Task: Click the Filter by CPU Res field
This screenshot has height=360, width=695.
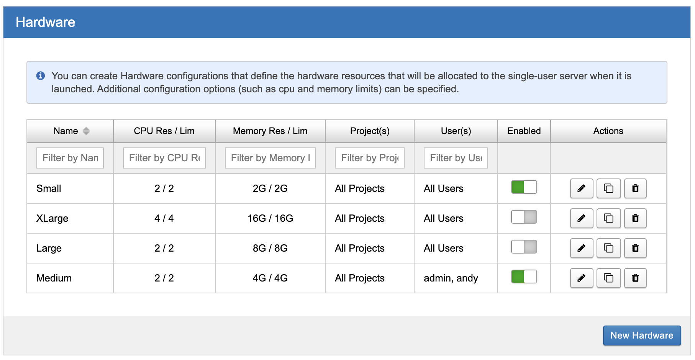Action: [164, 158]
